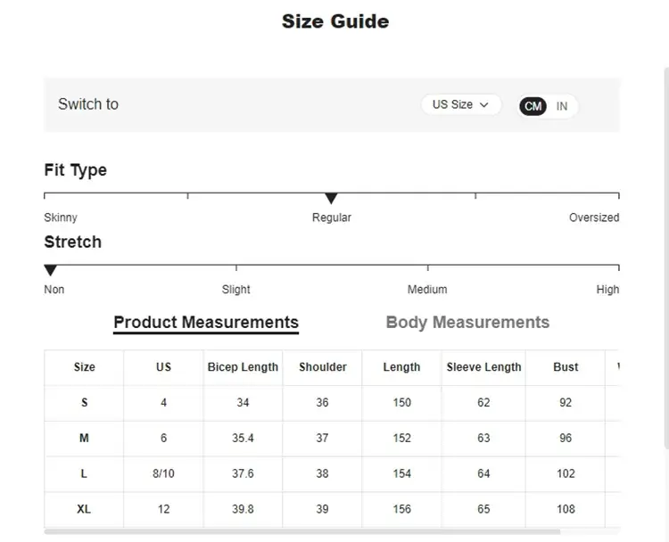This screenshot has width=669, height=542.
Task: Click the horizontal table scrollbar
Action: (303, 531)
